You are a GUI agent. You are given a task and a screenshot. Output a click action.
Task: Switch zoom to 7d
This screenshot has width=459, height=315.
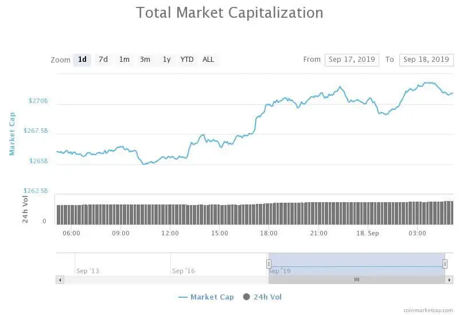(103, 60)
